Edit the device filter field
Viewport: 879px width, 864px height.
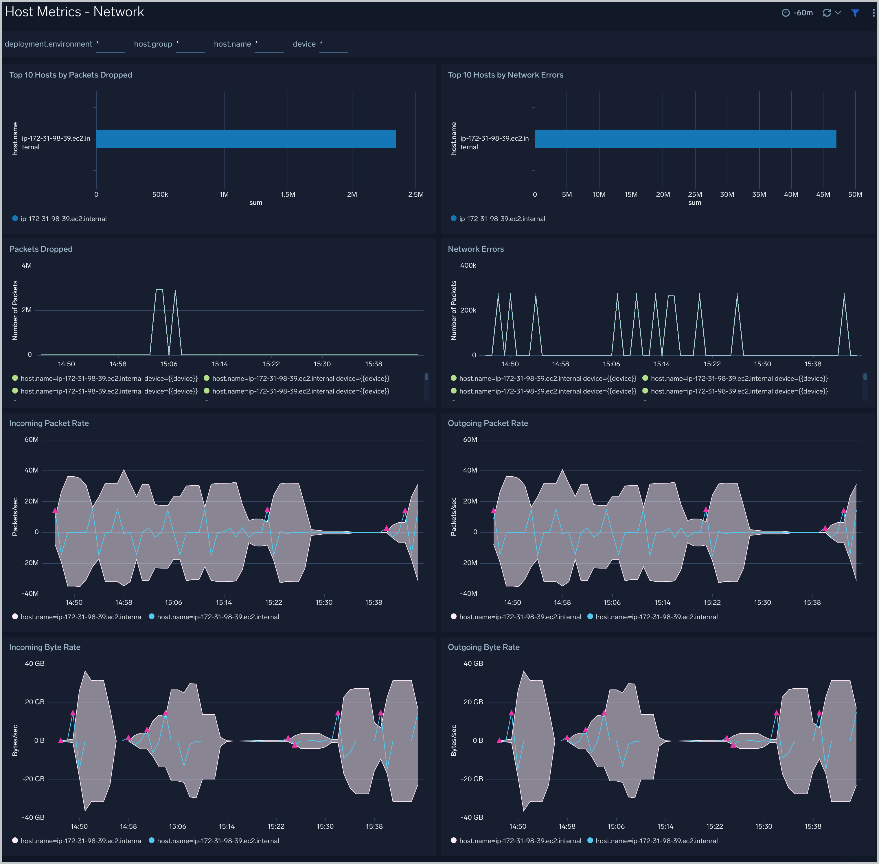coord(334,45)
